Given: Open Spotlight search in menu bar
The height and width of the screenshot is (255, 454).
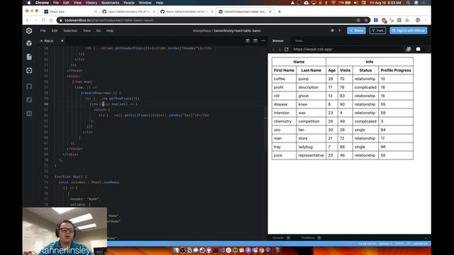Looking at the screenshot, I should pyautogui.click(x=408, y=3).
